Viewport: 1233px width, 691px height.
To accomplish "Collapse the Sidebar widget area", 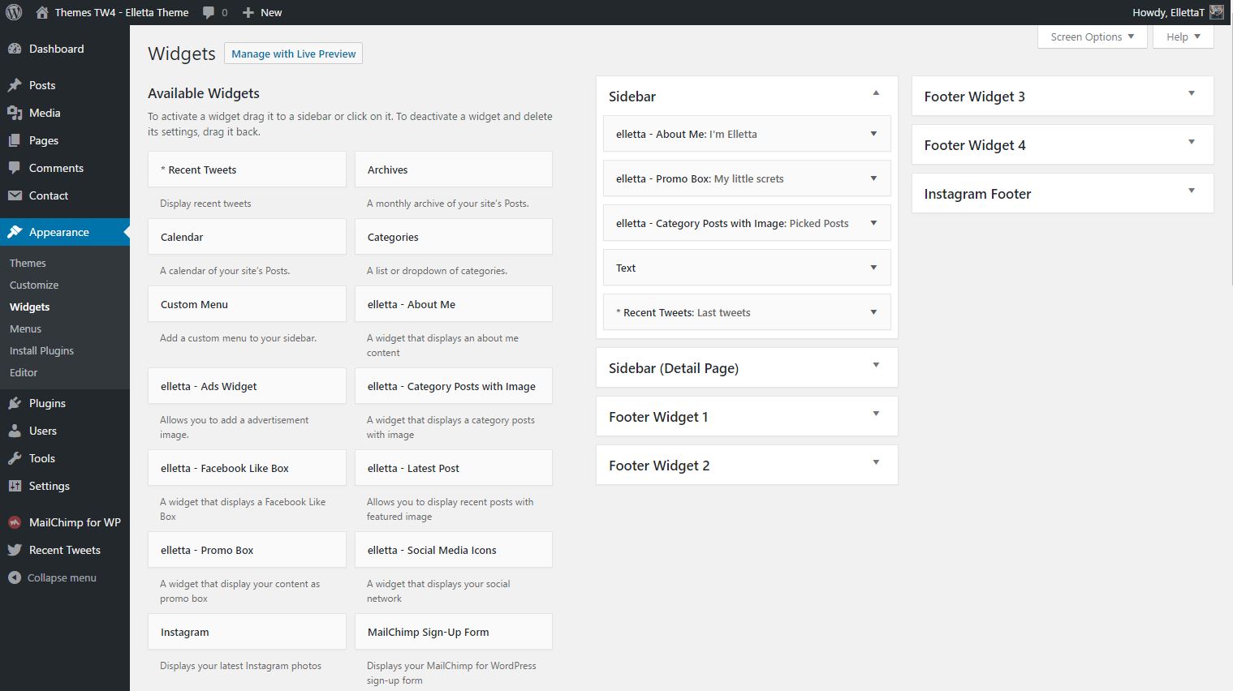I will [x=876, y=93].
